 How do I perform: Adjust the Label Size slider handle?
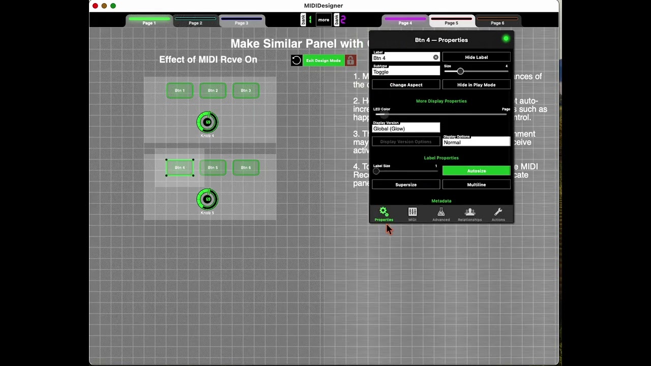pyautogui.click(x=376, y=171)
